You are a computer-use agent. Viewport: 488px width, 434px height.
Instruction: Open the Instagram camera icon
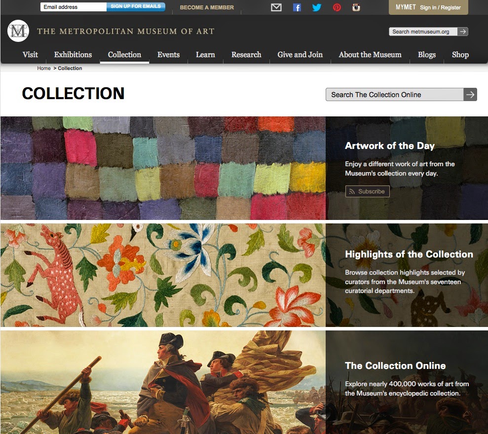pos(356,7)
